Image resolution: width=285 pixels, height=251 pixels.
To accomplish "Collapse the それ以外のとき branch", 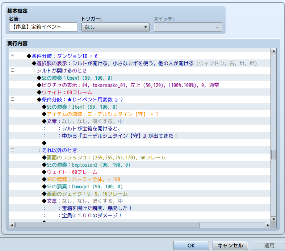I will [x=12, y=150].
